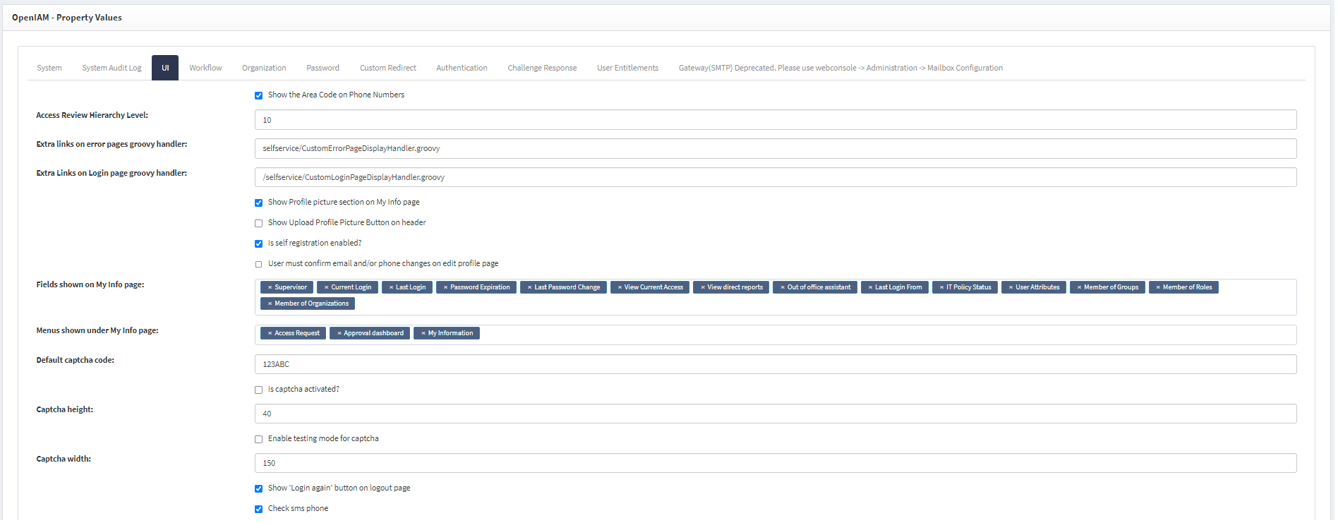Image resolution: width=1338 pixels, height=523 pixels.
Task: Uncheck Show the Area Code on Phone Numbers
Action: pyautogui.click(x=258, y=96)
